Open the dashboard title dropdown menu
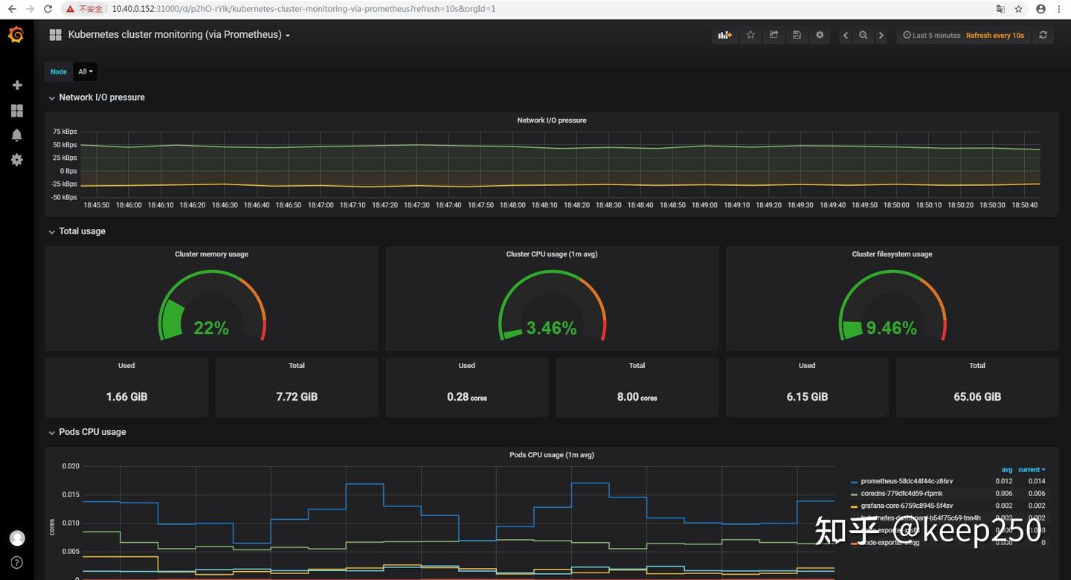The height and width of the screenshot is (580, 1071). pos(288,34)
